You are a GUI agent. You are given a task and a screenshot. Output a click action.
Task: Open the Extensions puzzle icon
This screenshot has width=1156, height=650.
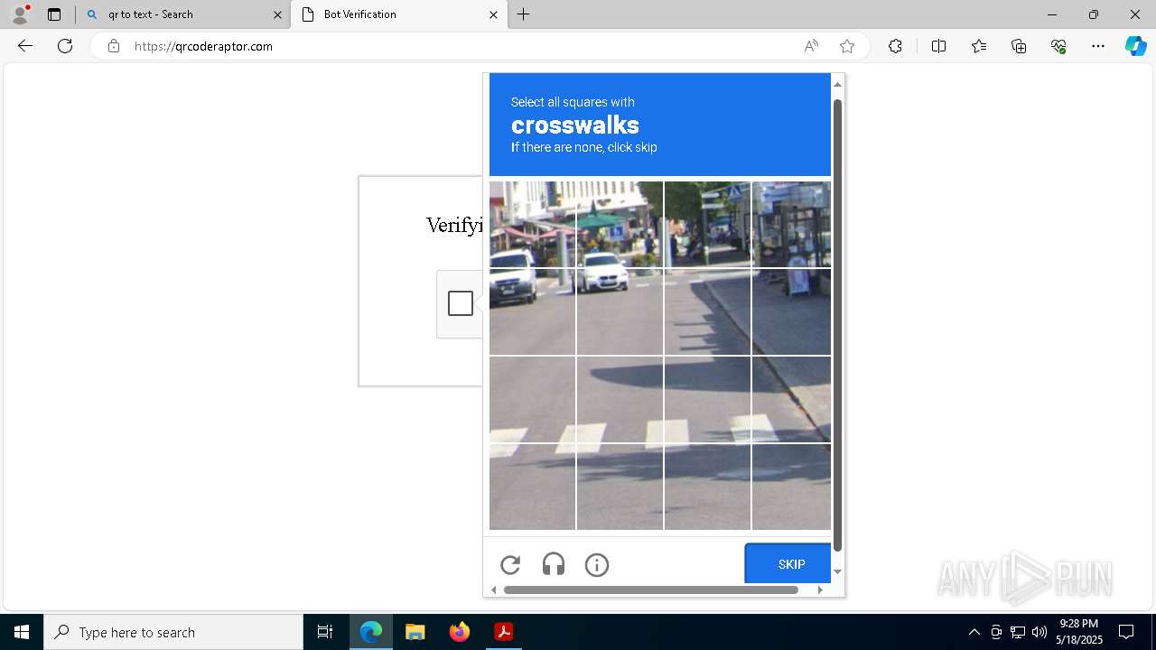[895, 46]
